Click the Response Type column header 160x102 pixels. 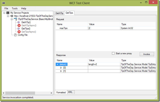(x=138, y=60)
